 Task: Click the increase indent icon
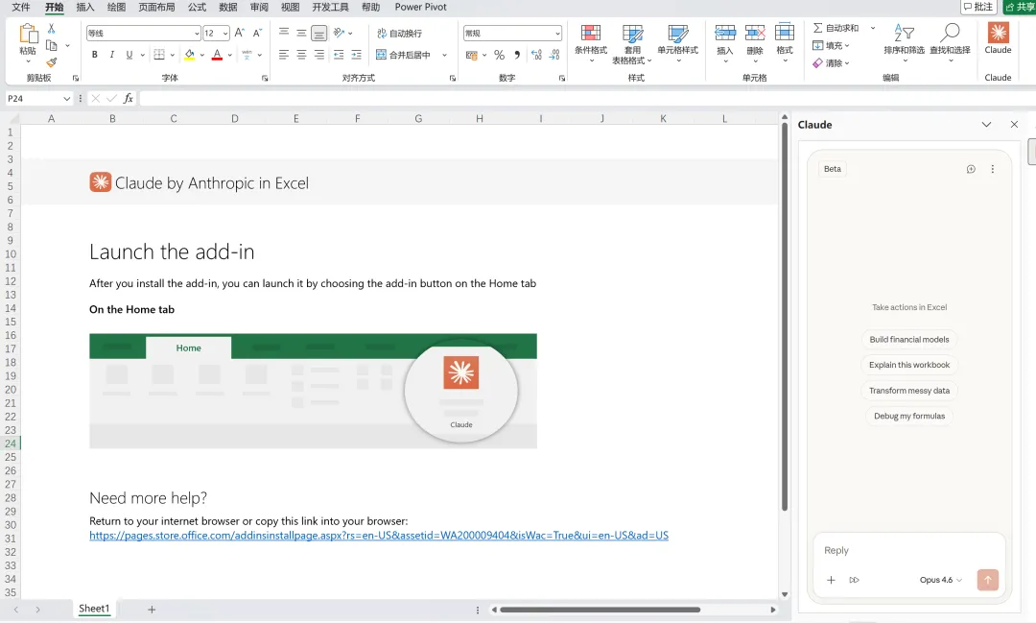[356, 55]
